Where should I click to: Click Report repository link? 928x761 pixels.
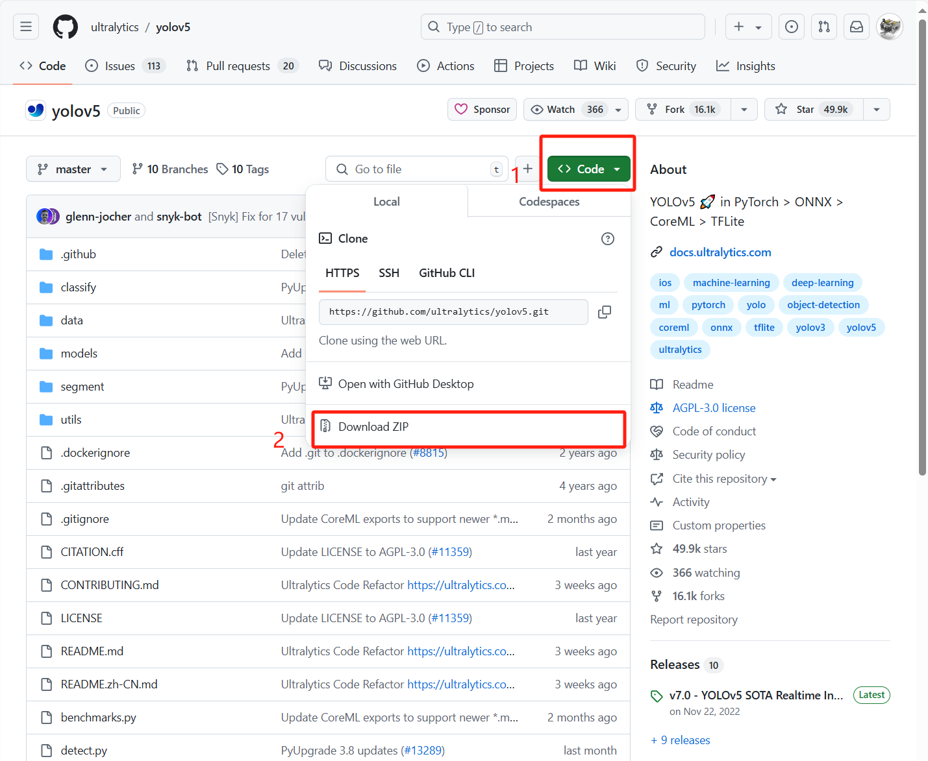pyautogui.click(x=694, y=620)
